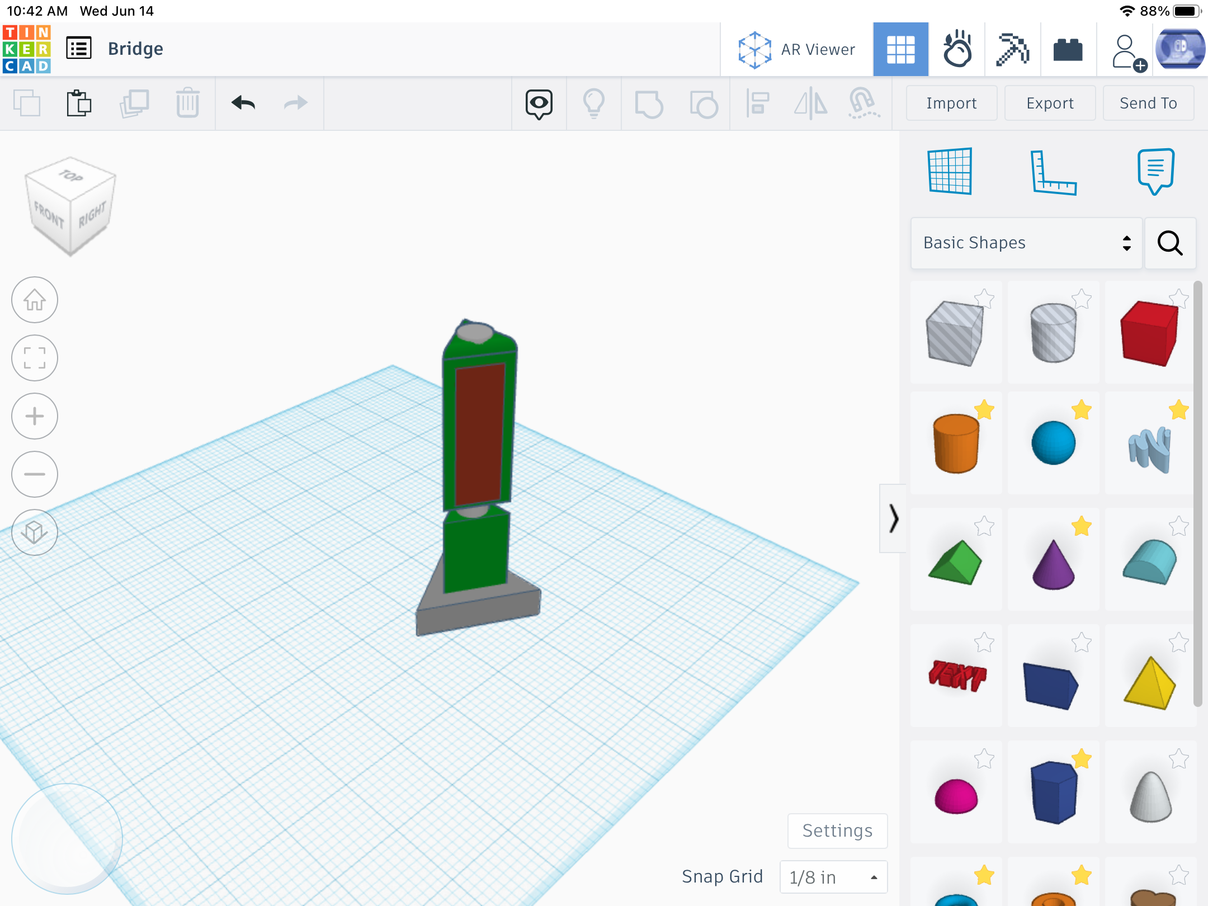Click the undo arrow
The height and width of the screenshot is (906, 1208).
tap(243, 103)
